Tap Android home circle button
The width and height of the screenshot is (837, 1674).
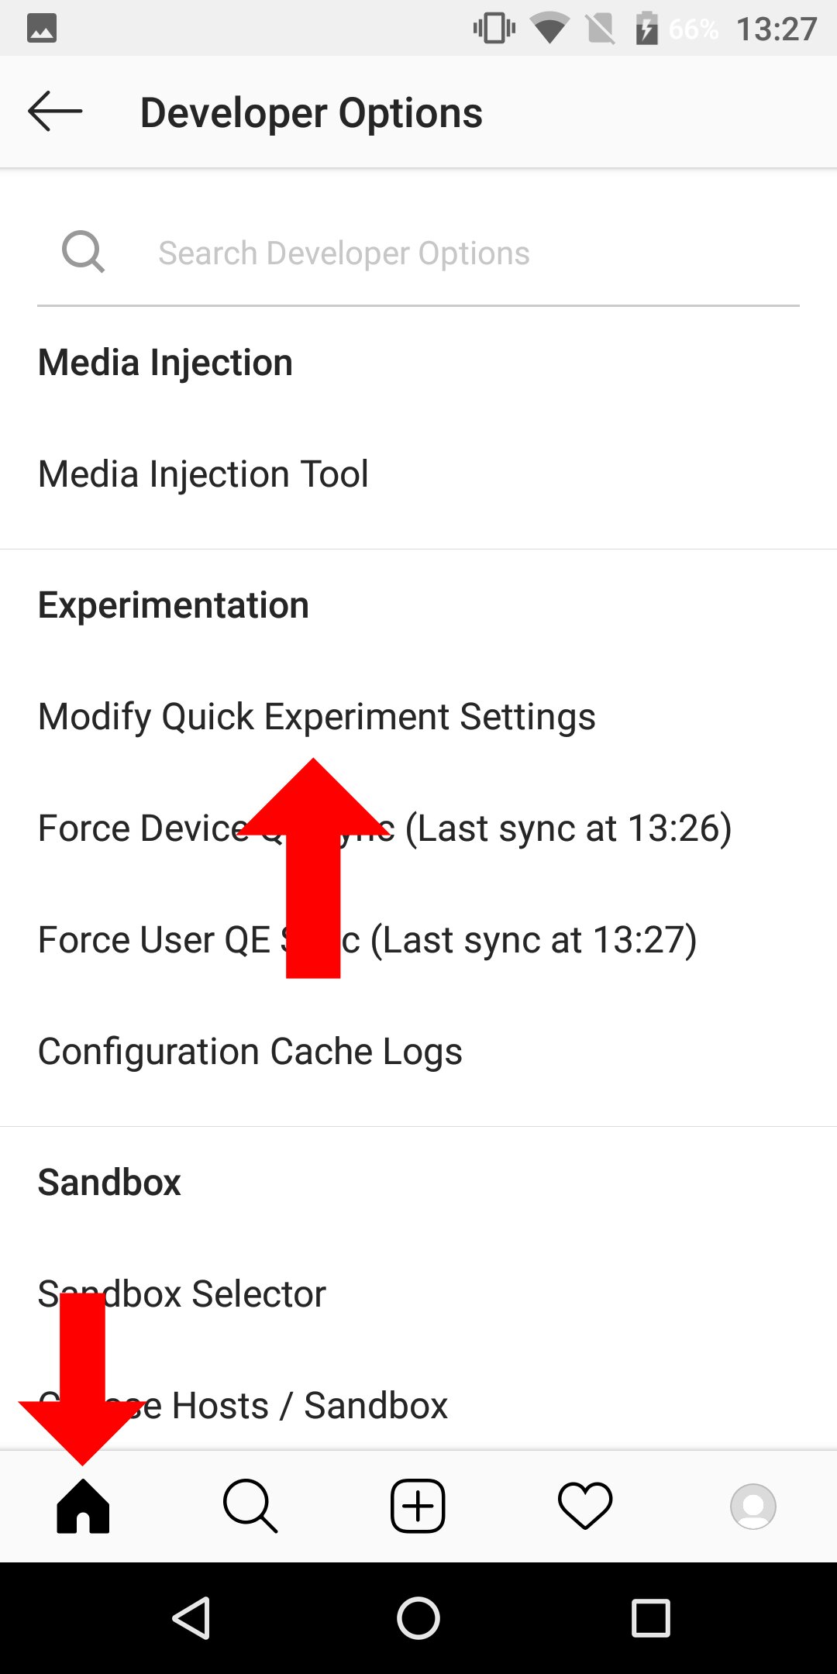tap(418, 1618)
